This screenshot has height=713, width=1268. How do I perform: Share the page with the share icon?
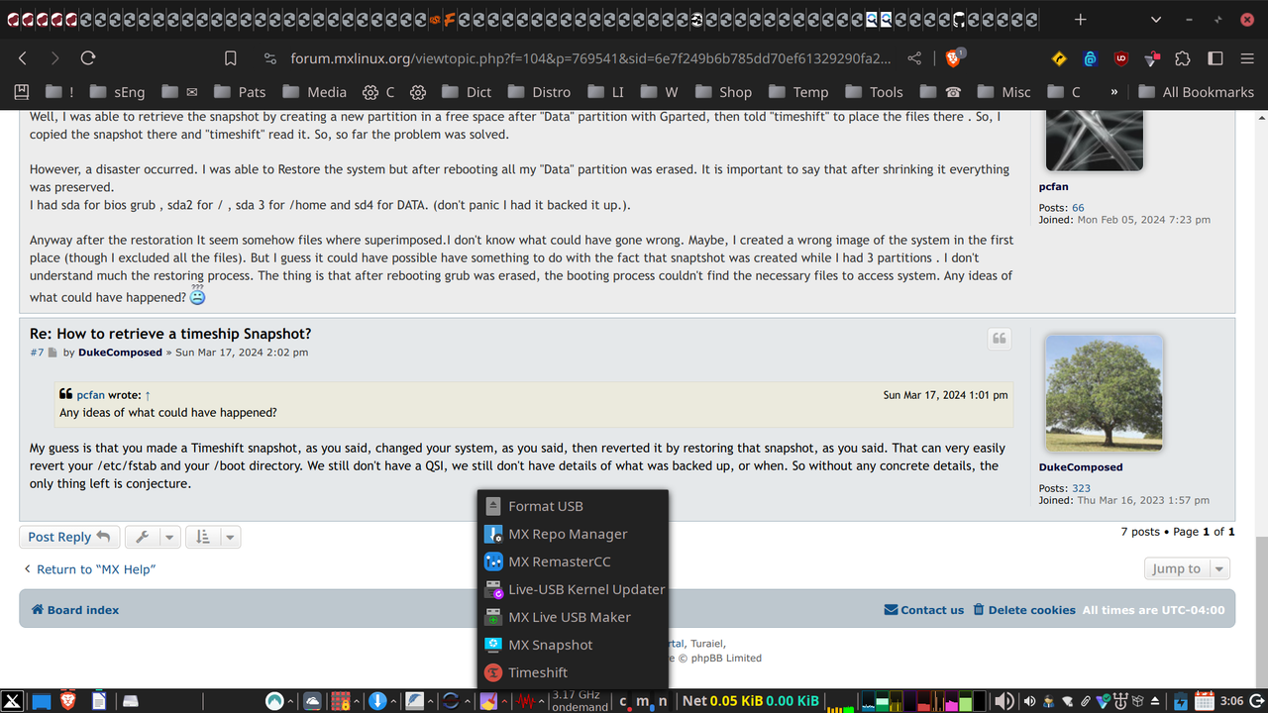click(x=914, y=58)
